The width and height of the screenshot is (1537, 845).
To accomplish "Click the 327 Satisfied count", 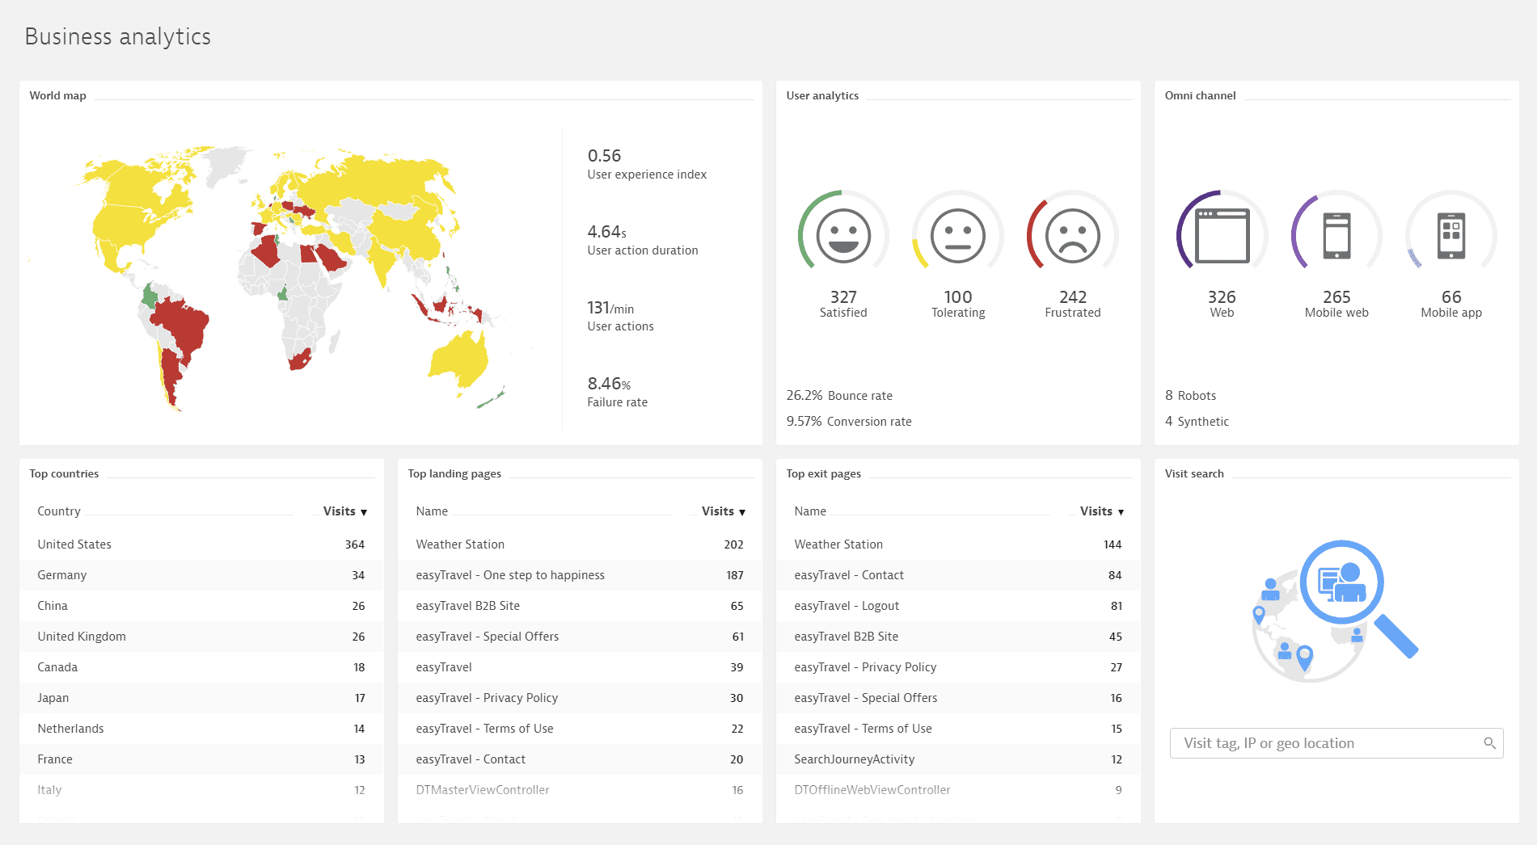I will pos(843,297).
